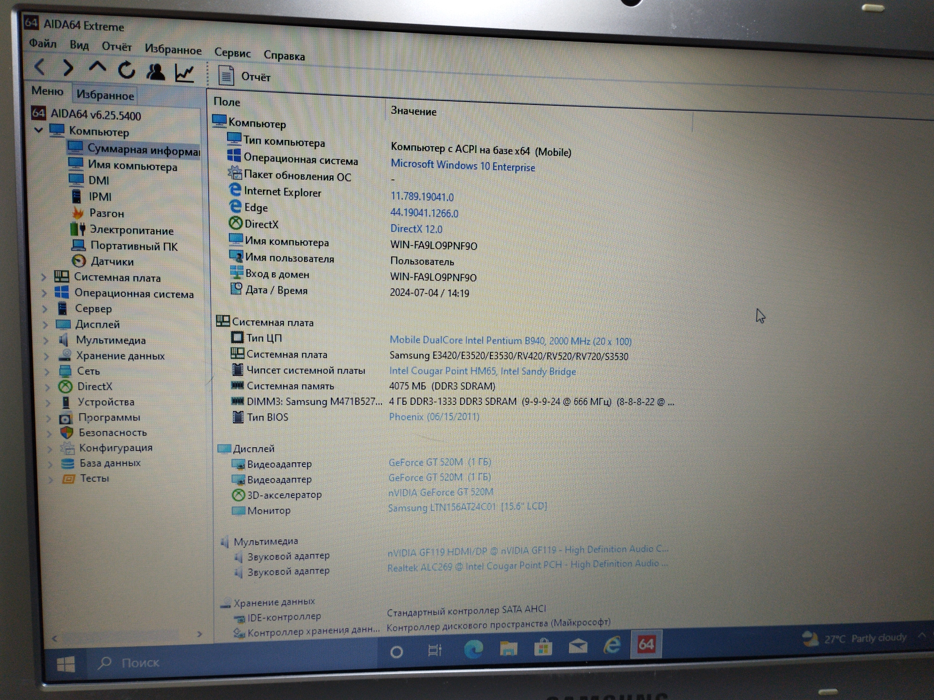Open Intel Cougar Point HM65 chipset link
Image resolution: width=934 pixels, height=700 pixels.
pyautogui.click(x=482, y=371)
